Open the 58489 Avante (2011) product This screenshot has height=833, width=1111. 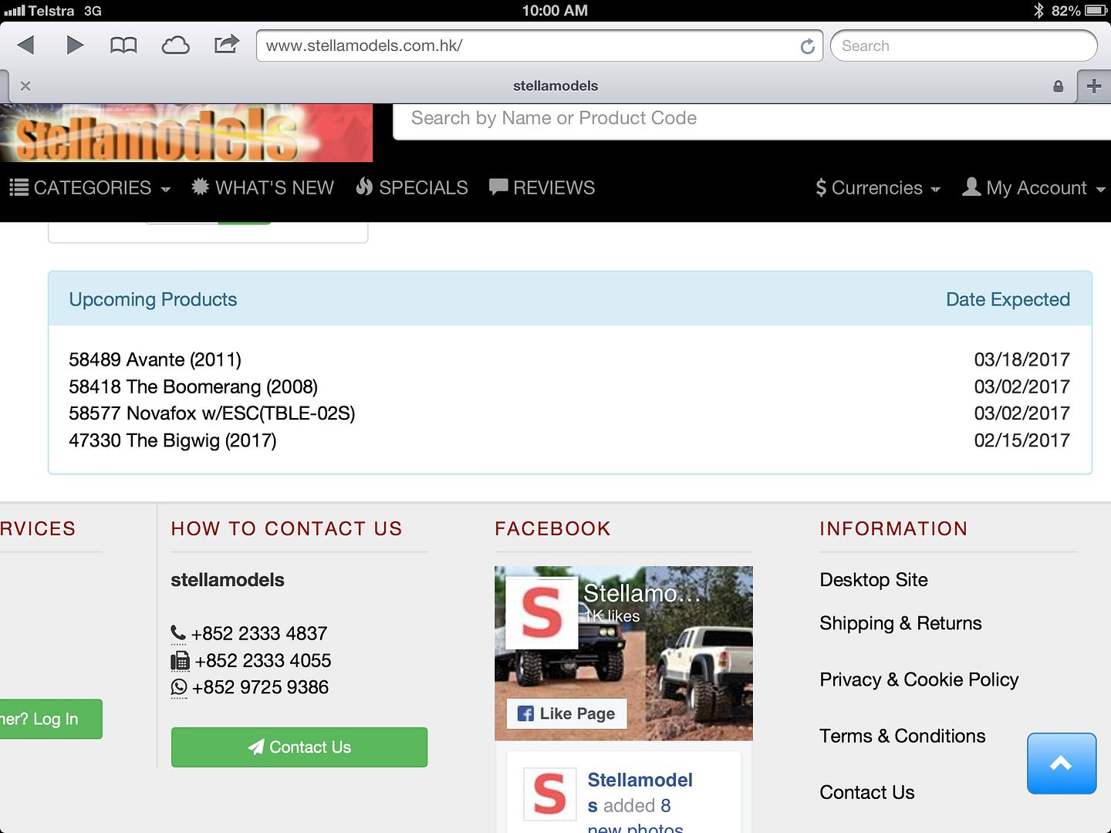155,359
